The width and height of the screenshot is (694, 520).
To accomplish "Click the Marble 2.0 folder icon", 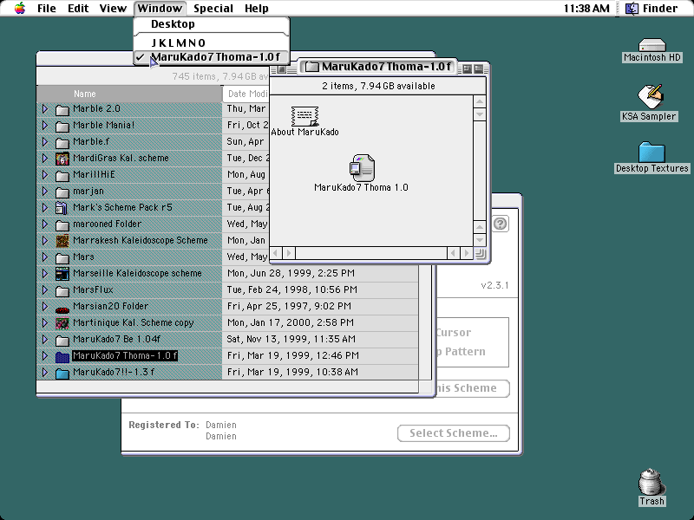I will pos(62,110).
